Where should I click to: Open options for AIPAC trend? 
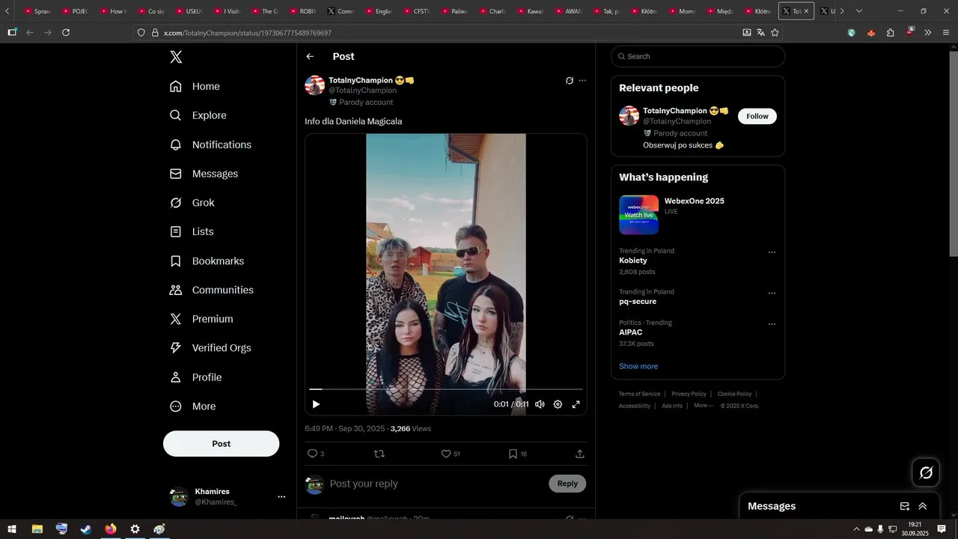pyautogui.click(x=772, y=324)
